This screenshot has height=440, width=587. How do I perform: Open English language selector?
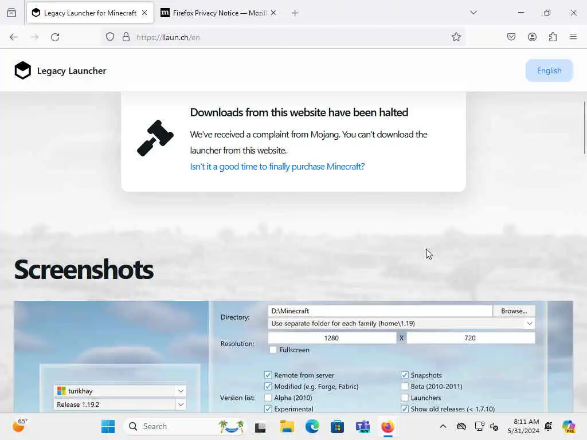549,70
